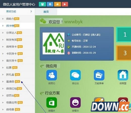Image resolution: width=131 pixels, height=113 pixels.
Task: Click the 微信人家 house logo thumbnail
Action: tap(54, 43)
